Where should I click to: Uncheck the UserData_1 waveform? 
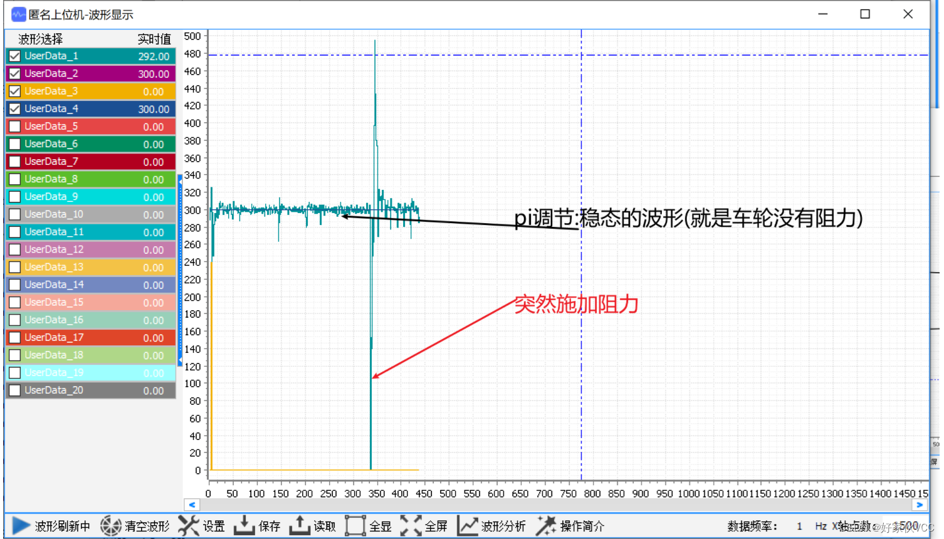[15, 56]
